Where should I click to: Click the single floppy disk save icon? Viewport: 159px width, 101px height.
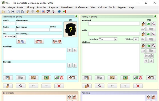click(18, 12)
